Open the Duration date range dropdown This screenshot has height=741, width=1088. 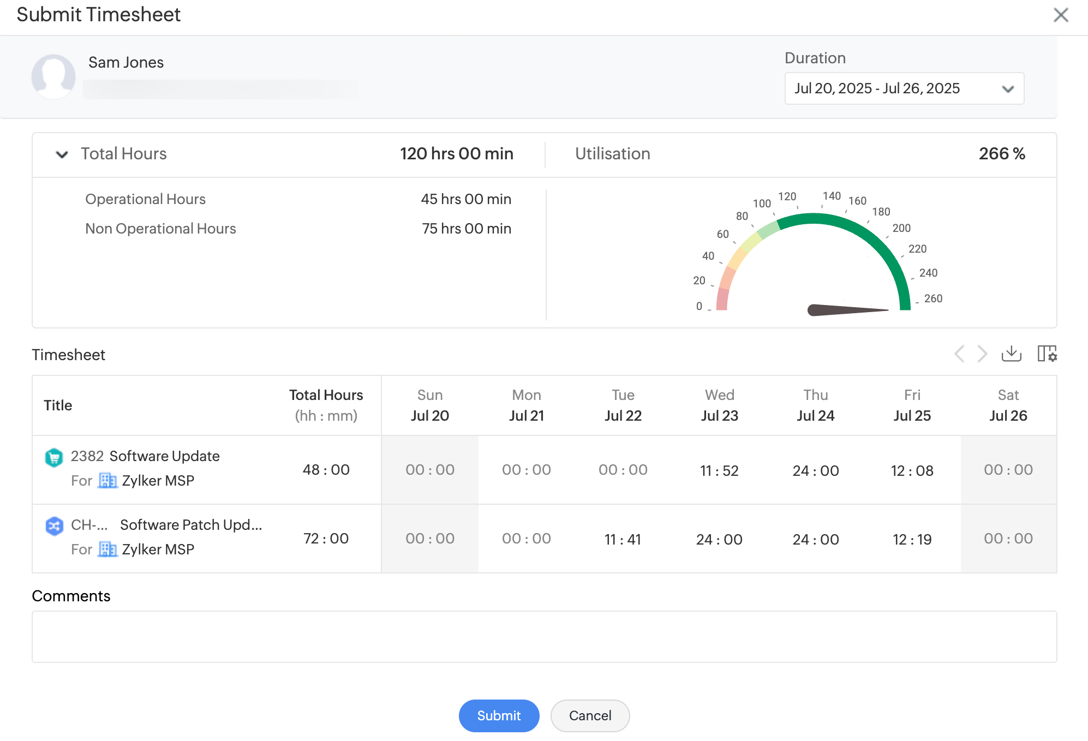[904, 88]
